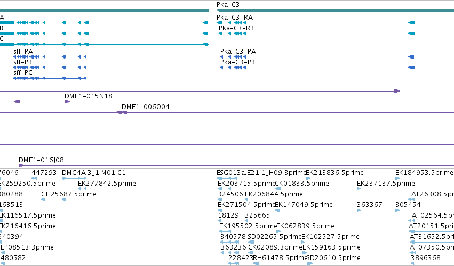Select EST 325665
454x266 pixels.
[x=257, y=215]
